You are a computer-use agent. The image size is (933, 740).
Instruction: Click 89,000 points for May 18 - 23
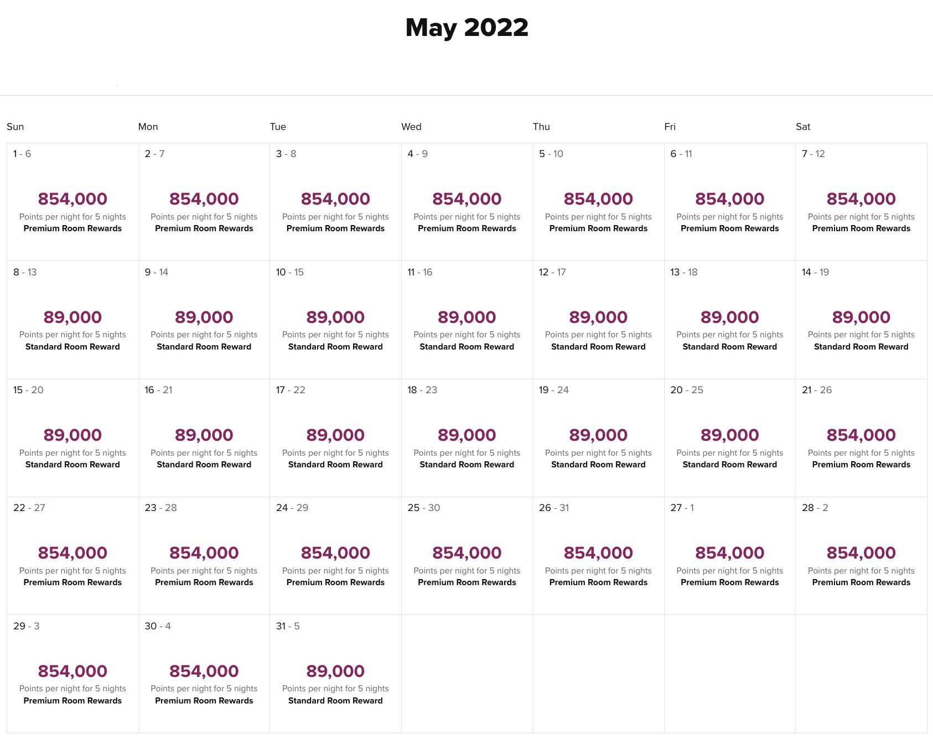(467, 435)
